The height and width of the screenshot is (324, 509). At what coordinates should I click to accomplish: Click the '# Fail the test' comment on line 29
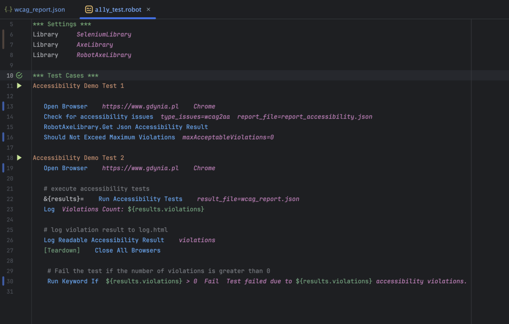coord(159,271)
